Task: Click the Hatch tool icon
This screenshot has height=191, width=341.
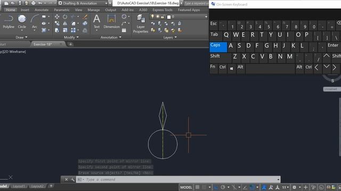Action: tap(44, 30)
